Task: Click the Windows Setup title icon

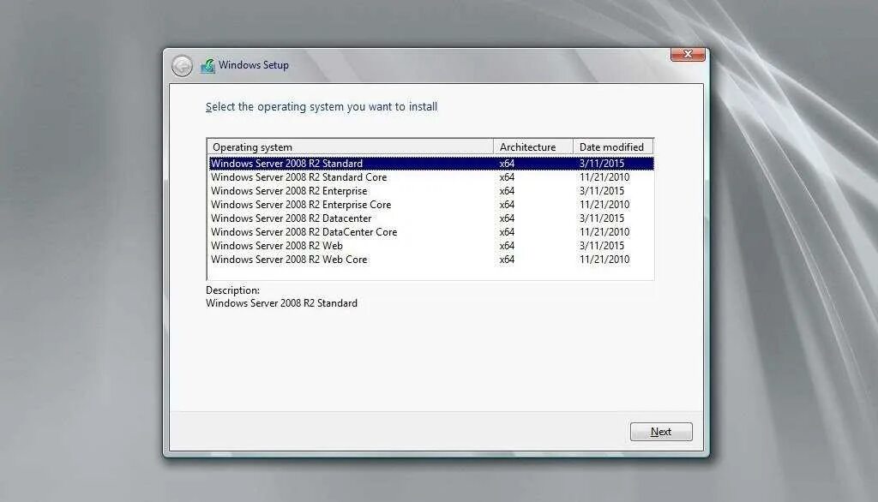Action: [207, 66]
